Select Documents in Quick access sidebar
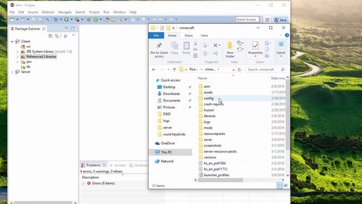 click(x=171, y=100)
